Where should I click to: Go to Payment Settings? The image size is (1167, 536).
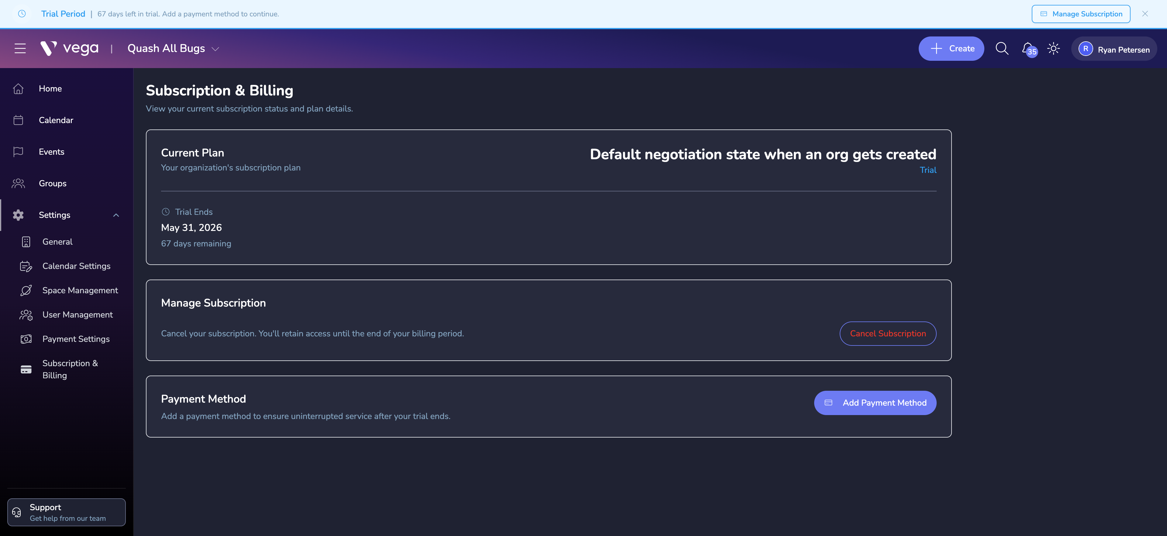coord(76,338)
